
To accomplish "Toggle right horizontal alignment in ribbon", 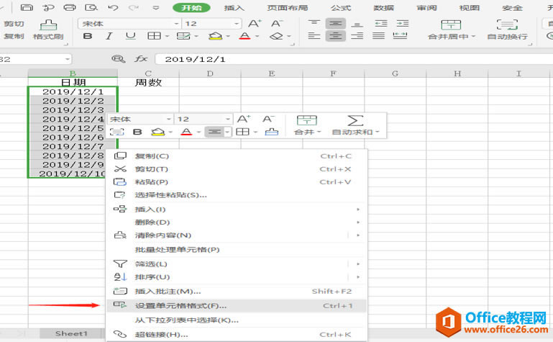I will pos(357,36).
